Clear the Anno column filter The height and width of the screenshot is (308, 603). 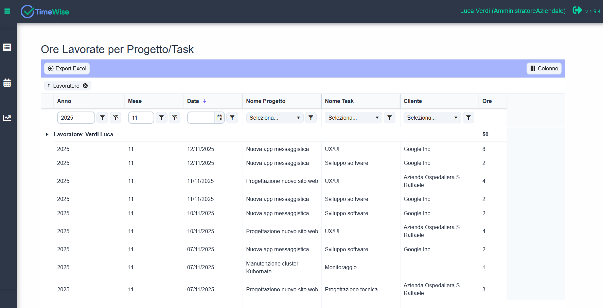click(x=116, y=118)
